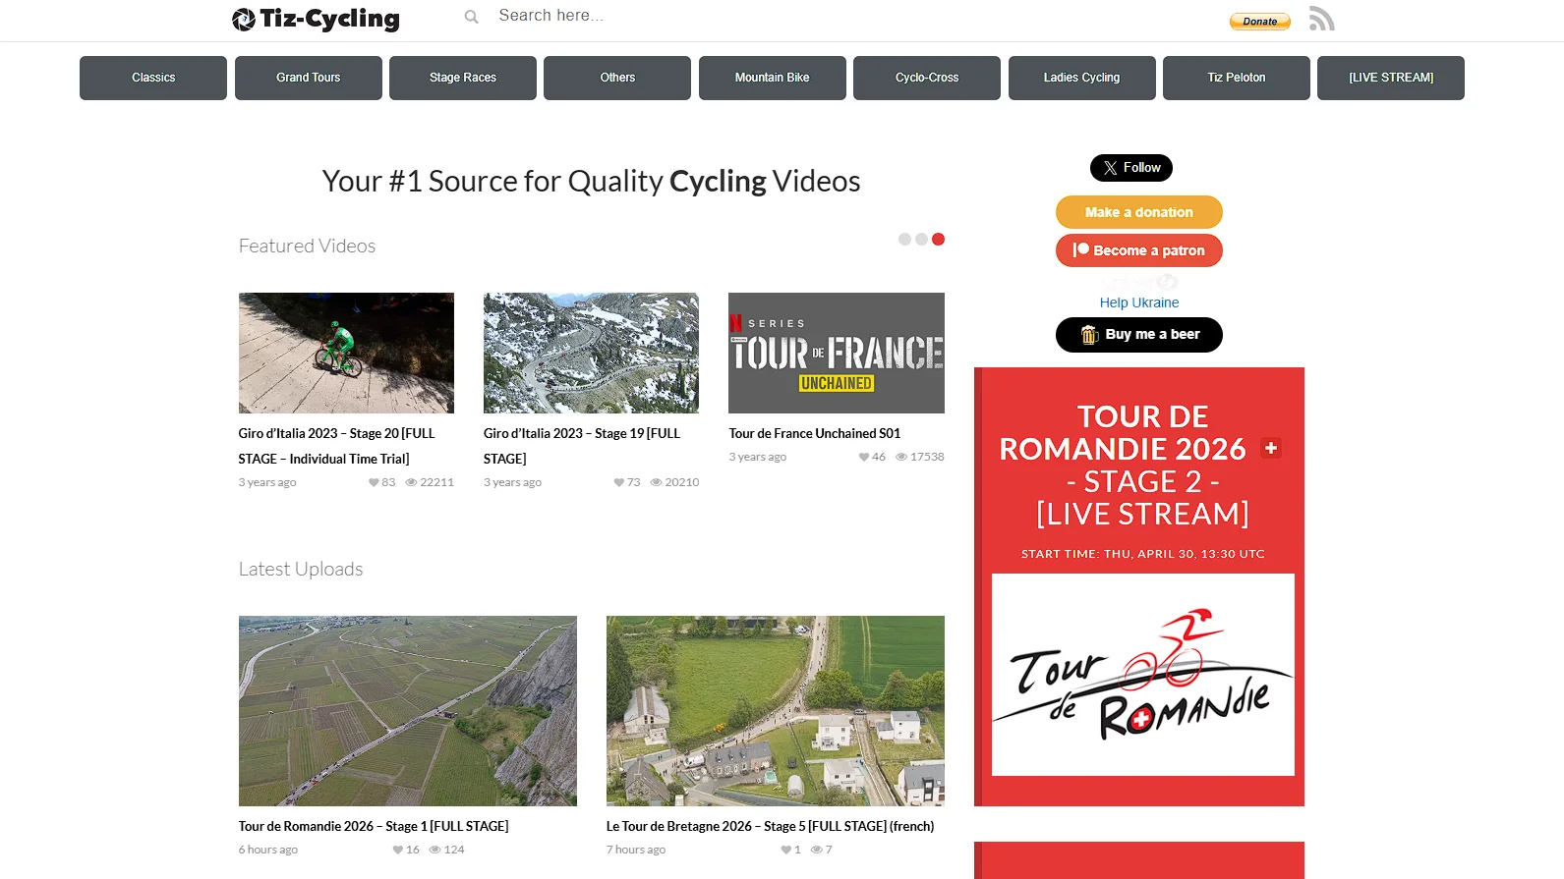Open Tour de Romandie Stage 2 live stream heading
The image size is (1564, 879).
[1142, 466]
